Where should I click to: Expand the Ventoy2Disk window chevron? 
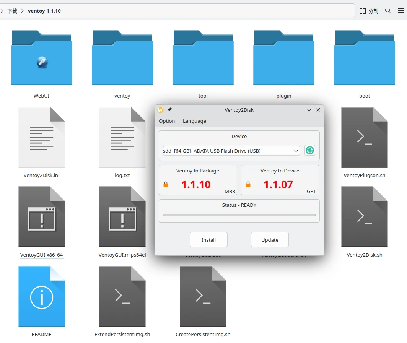pos(309,110)
